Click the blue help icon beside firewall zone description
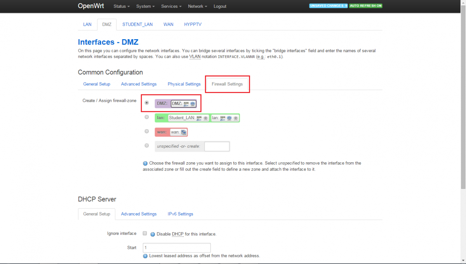This screenshot has width=466, height=264. (145, 163)
